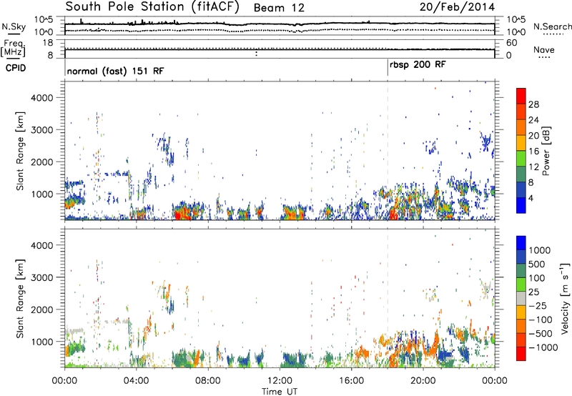The width and height of the screenshot is (572, 396).
Task: Click the red high-power echo near 18:00
Action: pos(394,214)
